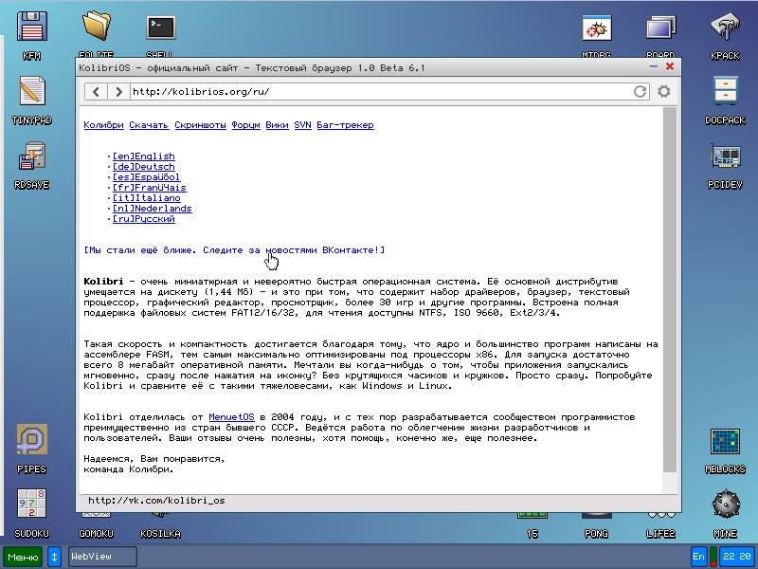Image resolution: width=758 pixels, height=569 pixels.
Task: Click the MenuetOS hyperlink in text
Action: click(x=231, y=416)
